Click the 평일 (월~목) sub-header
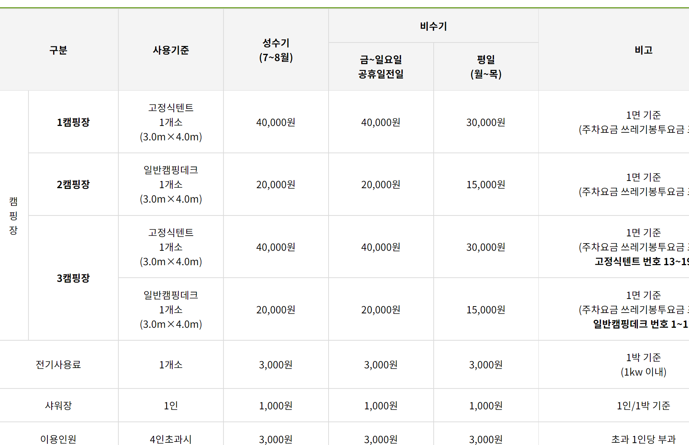689x445 pixels. coord(486,67)
